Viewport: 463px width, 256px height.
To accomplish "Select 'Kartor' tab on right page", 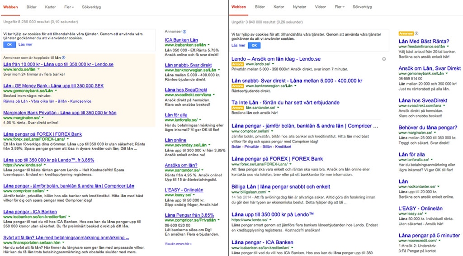I will click(279, 7).
